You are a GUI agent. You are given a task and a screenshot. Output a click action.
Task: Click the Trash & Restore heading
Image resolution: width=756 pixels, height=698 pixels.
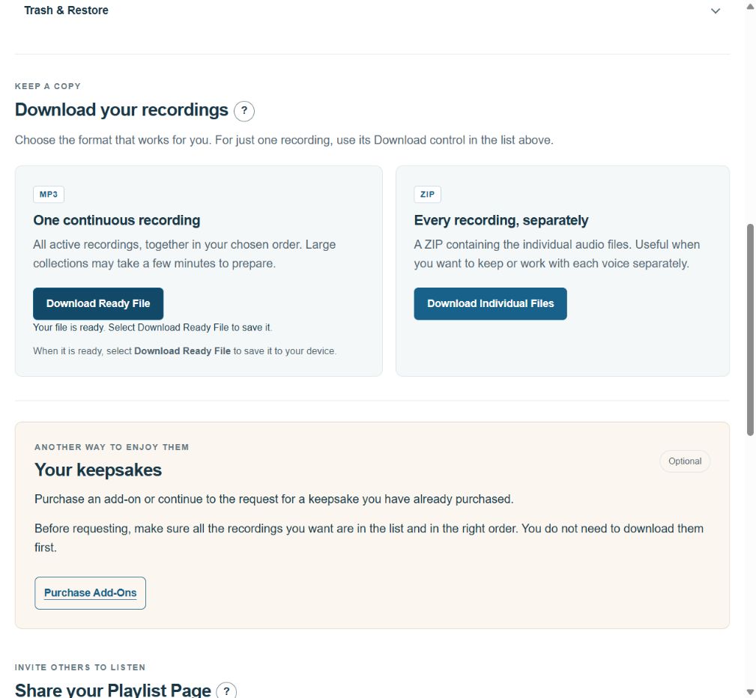tap(66, 10)
